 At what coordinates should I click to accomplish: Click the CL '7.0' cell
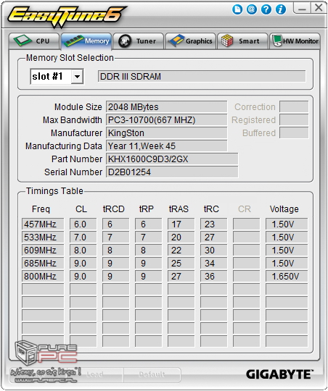[83, 237]
